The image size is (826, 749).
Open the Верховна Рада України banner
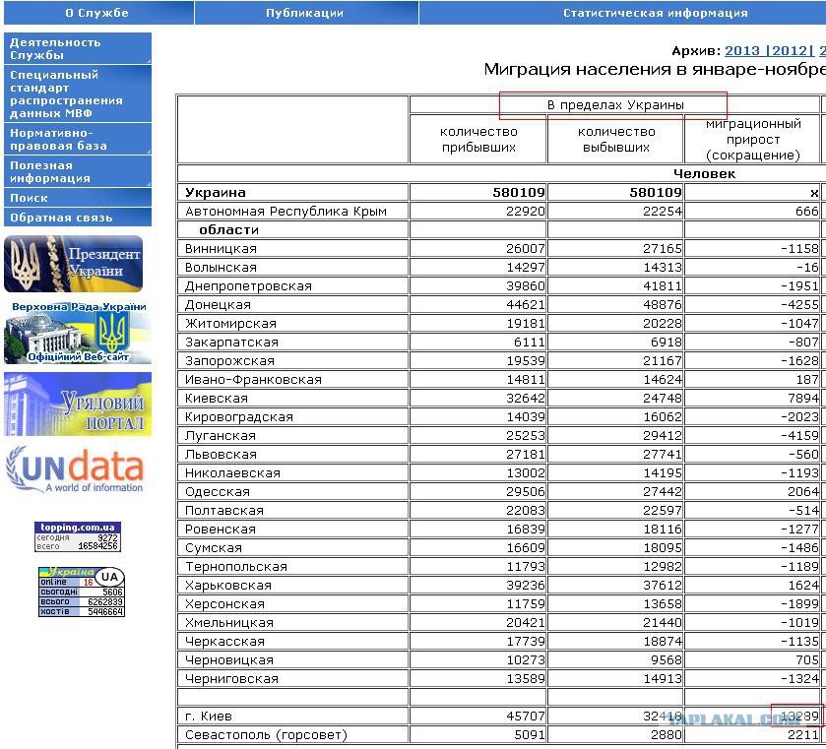tap(78, 332)
